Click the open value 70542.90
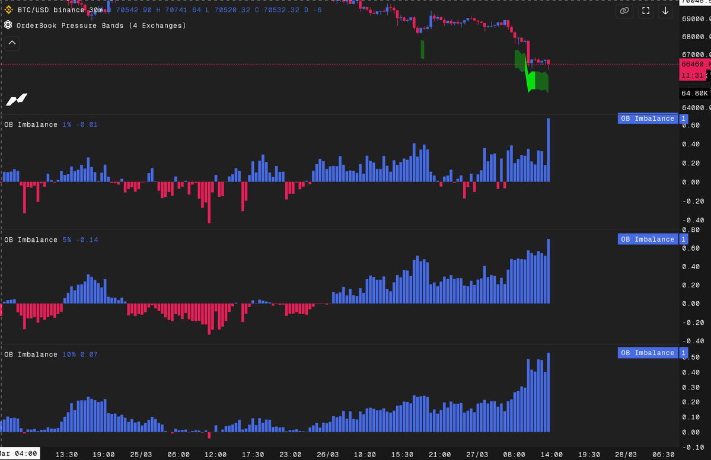 [x=134, y=9]
